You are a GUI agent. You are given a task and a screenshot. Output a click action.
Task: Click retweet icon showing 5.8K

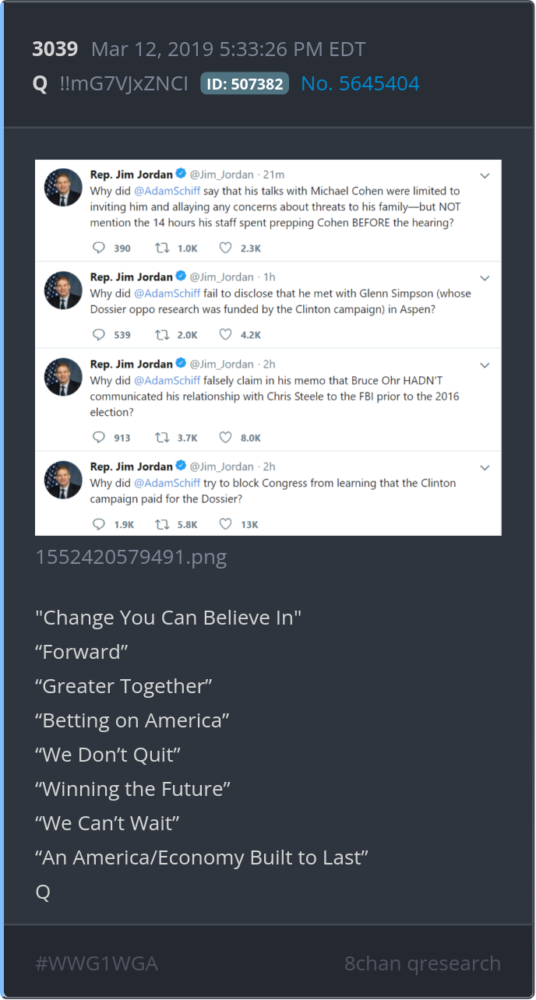(x=162, y=524)
